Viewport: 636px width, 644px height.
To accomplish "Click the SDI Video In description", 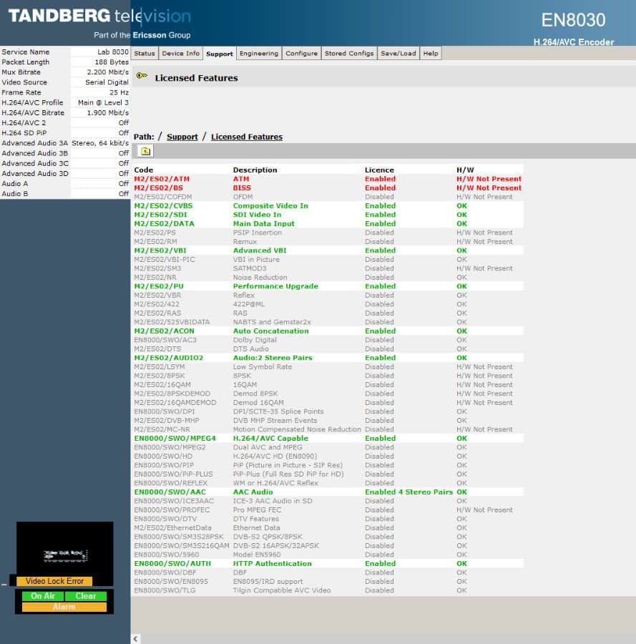I will [257, 215].
